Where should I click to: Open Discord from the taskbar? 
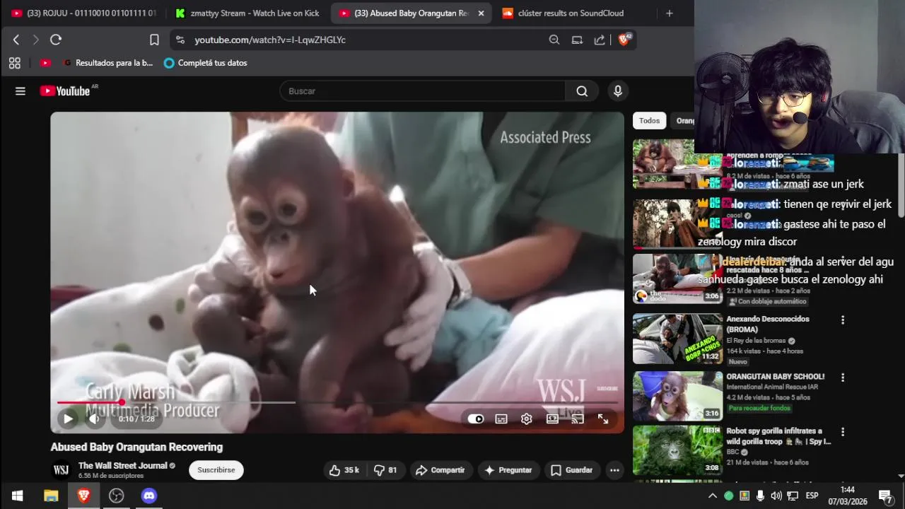[149, 496]
